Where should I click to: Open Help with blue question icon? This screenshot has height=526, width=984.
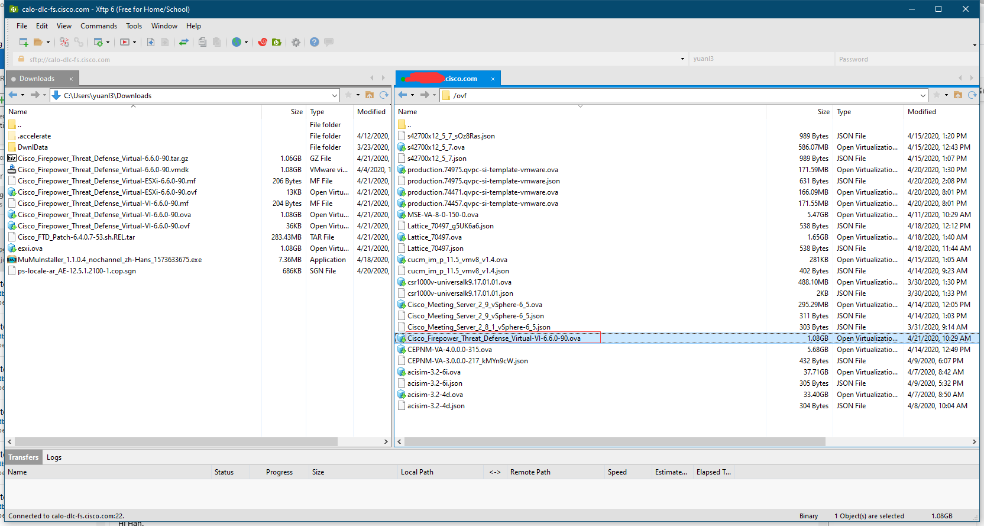pos(315,42)
